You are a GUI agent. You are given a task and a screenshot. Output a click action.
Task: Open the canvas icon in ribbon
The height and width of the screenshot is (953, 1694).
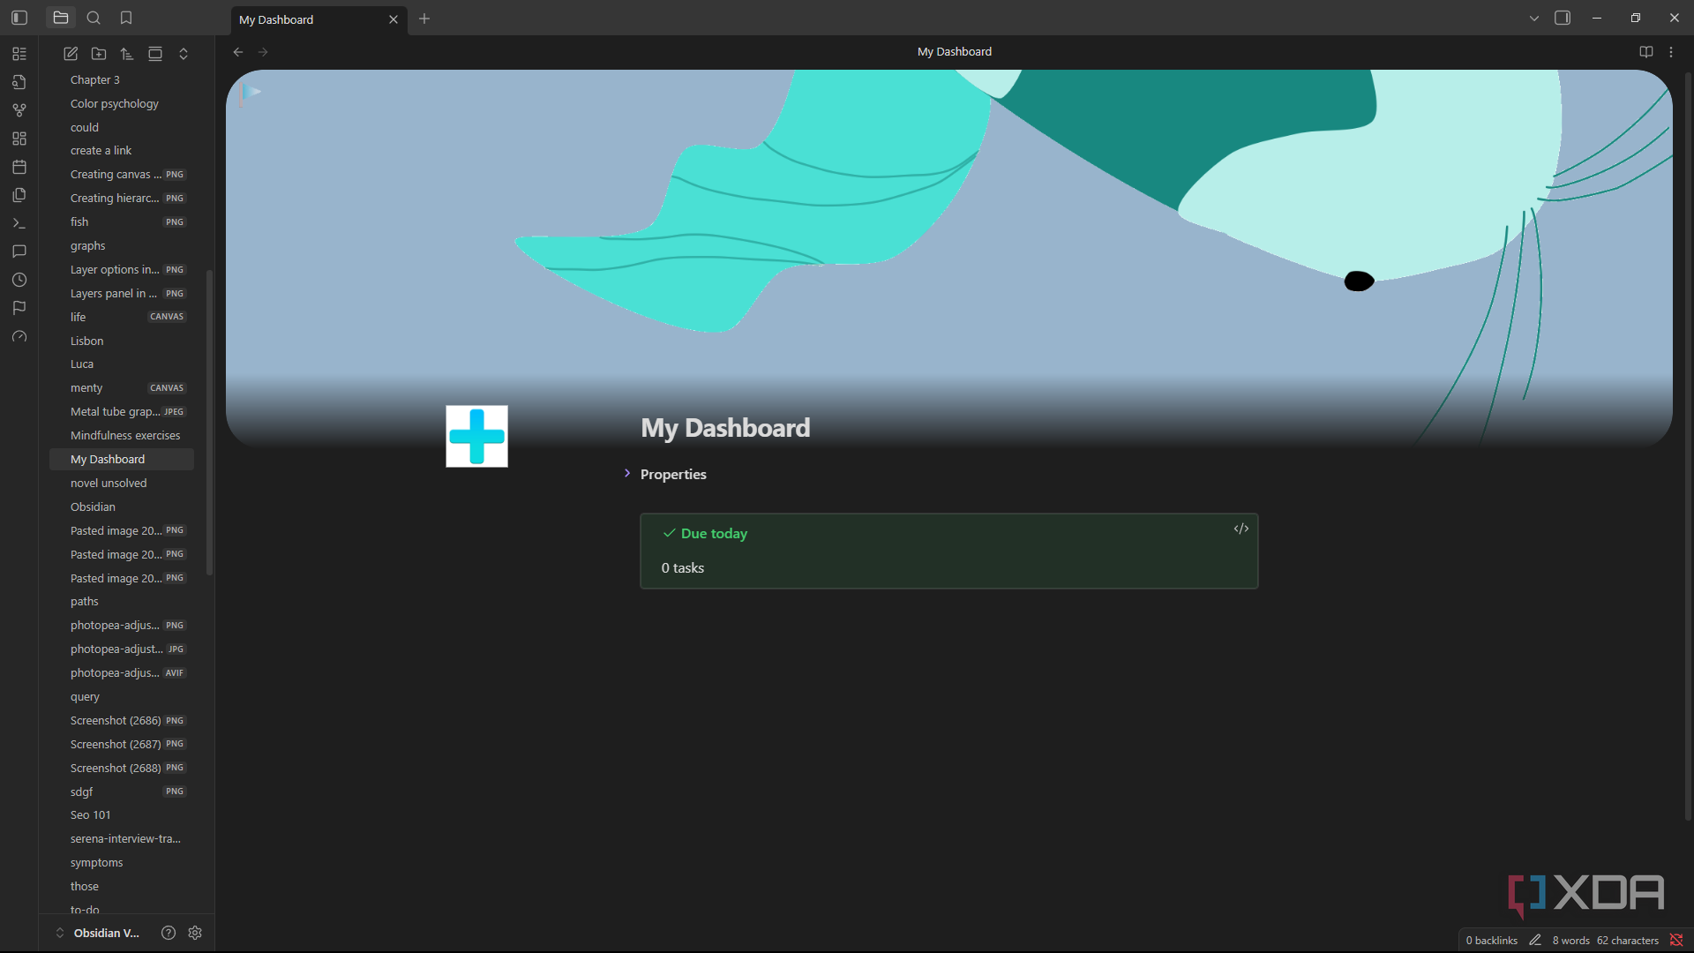tap(19, 139)
